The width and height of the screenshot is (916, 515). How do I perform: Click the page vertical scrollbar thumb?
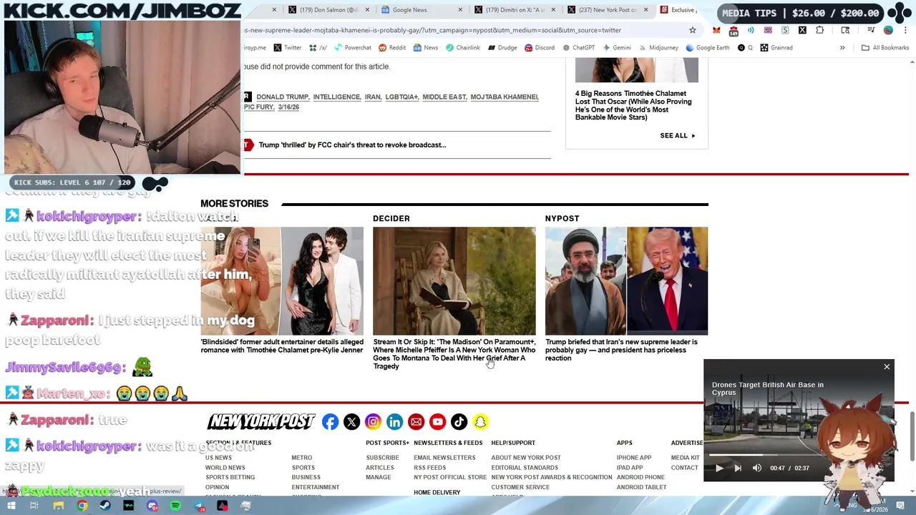[912, 436]
